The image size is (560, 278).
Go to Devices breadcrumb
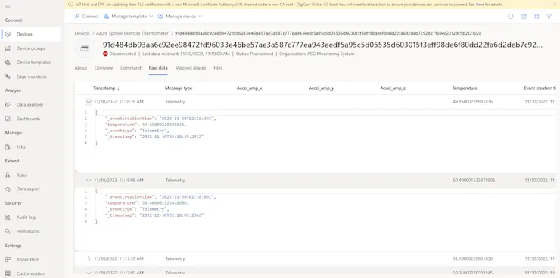pos(82,33)
